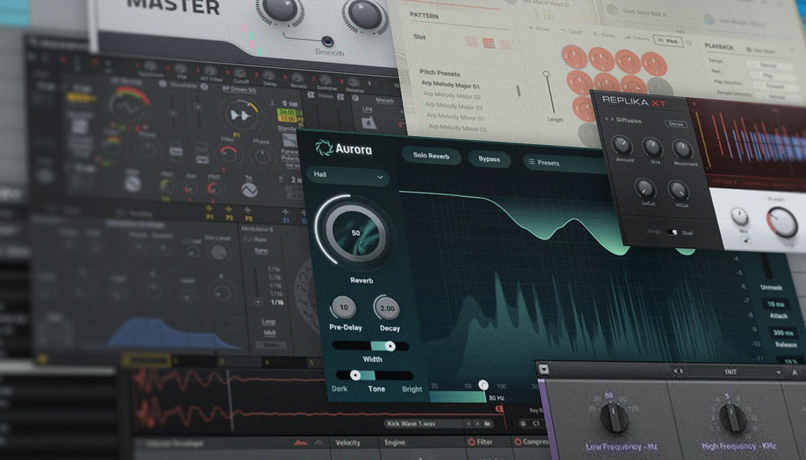Open the Hall reverb type dropdown
This screenshot has width=806, height=460.
click(x=348, y=176)
